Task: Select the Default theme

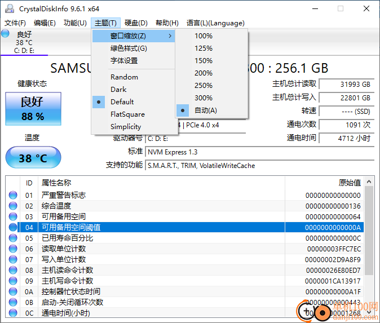Action: [134, 102]
